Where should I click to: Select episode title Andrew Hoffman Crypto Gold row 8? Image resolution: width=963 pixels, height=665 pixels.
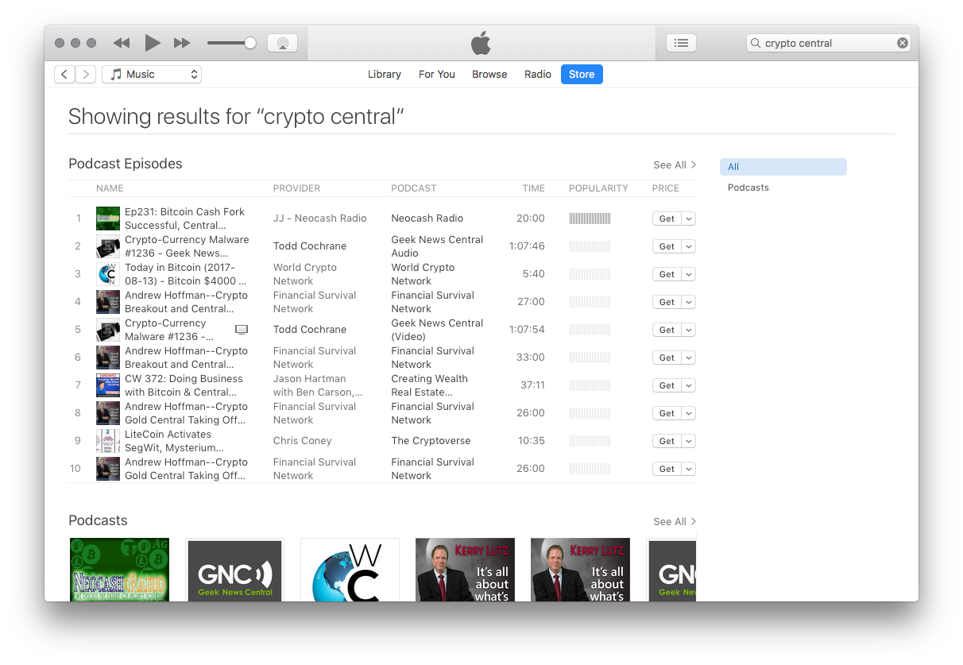[x=186, y=413]
